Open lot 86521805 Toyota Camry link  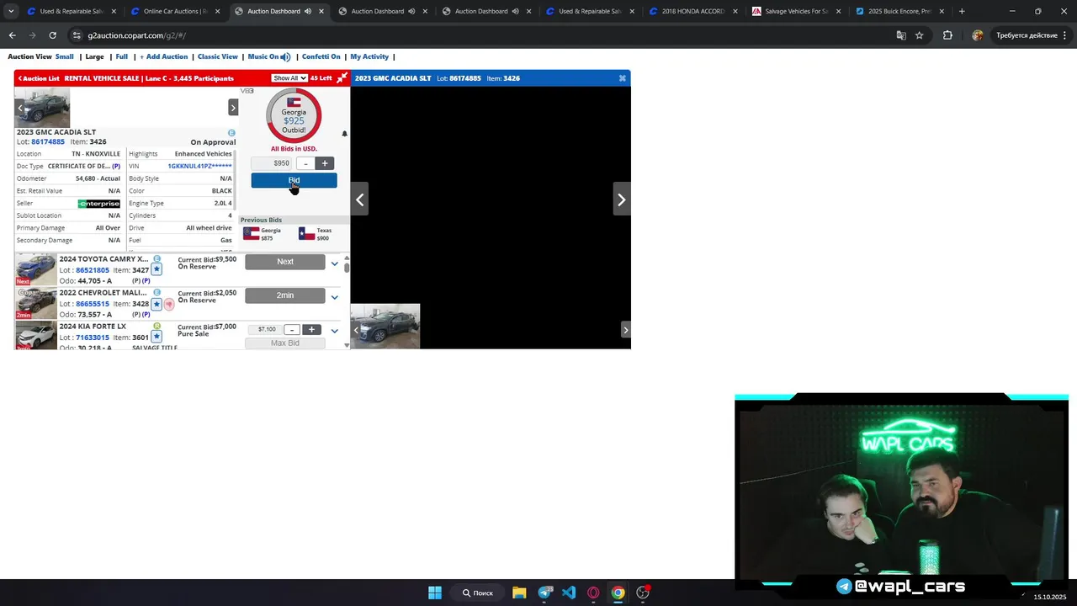93,270
